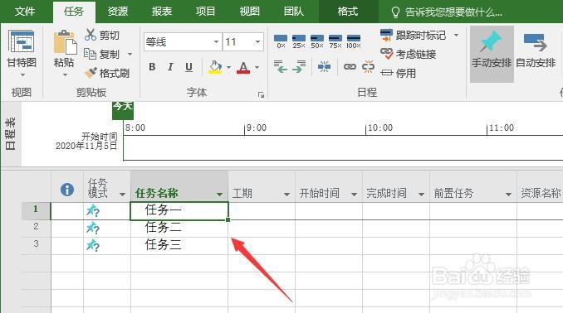Toggle Underline formatting
The image size is (563, 313).
188,67
